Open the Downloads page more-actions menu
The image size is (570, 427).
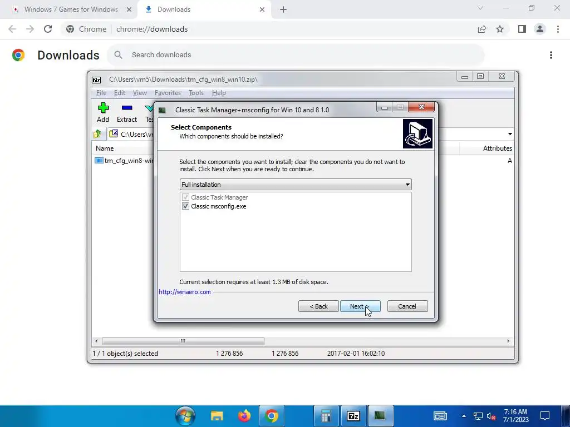coord(551,55)
